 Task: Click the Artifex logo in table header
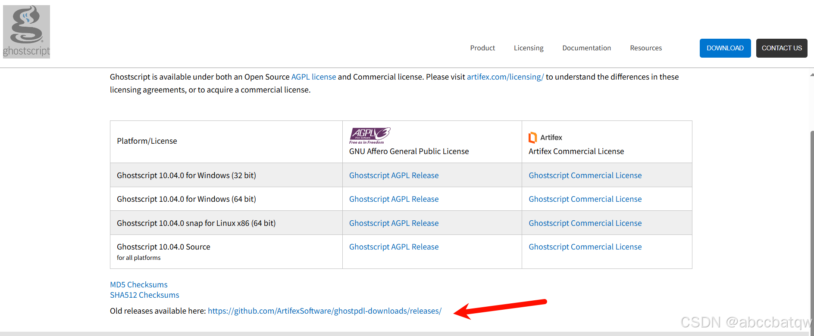[545, 137]
